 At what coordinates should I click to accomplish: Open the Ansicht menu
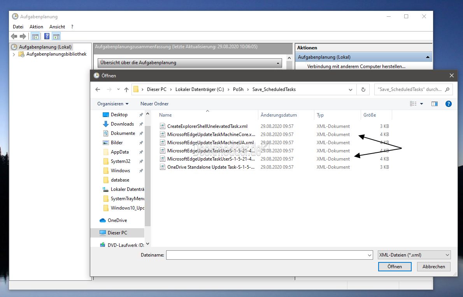coord(57,27)
